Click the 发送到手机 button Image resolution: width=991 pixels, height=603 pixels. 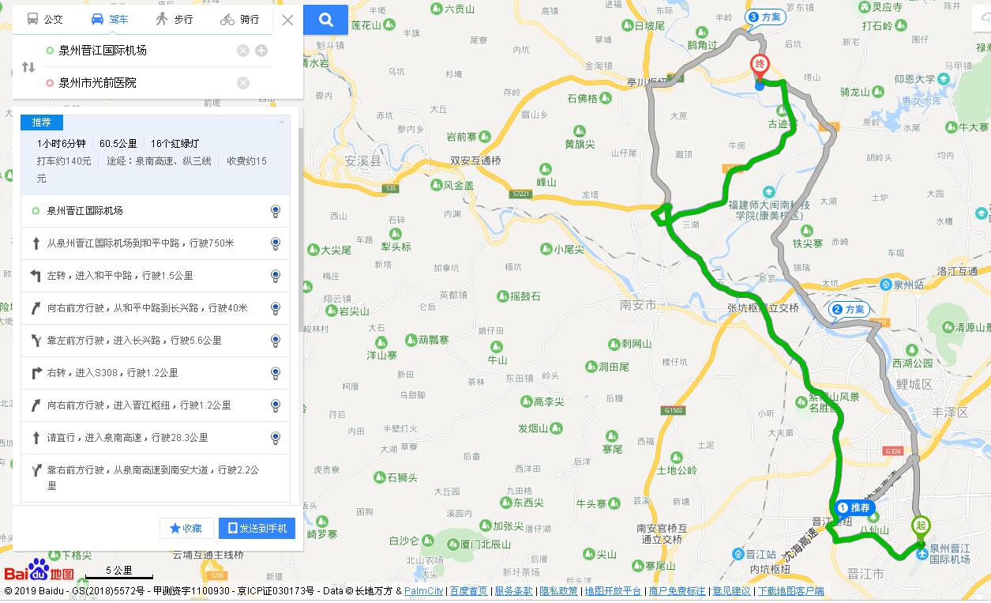click(257, 528)
